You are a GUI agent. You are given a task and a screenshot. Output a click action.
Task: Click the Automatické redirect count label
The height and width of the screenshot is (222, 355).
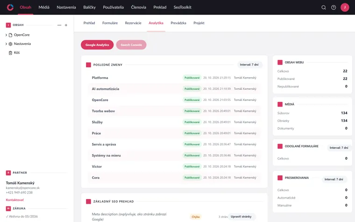tap(286, 198)
